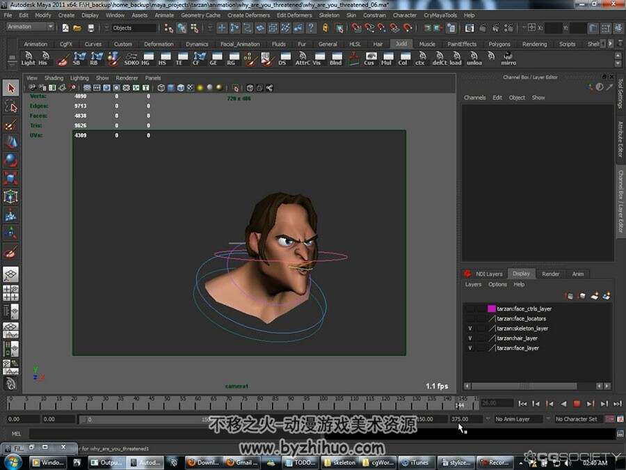Open the iTunes taskbar item
The width and height of the screenshot is (626, 470).
tap(416, 462)
